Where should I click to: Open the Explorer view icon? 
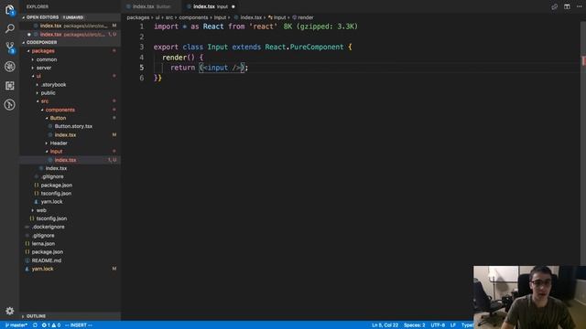pos(10,10)
